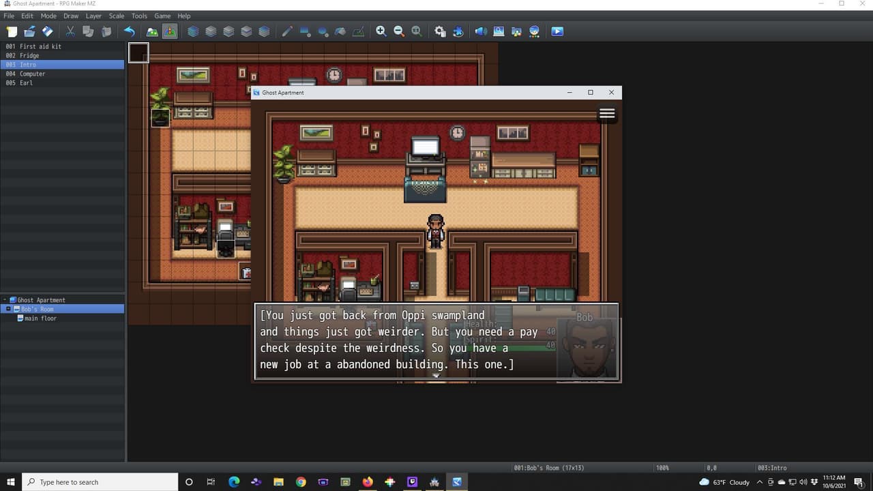This screenshot has width=873, height=491.
Task: Click the Zoom In magnifier icon
Action: pos(381,31)
